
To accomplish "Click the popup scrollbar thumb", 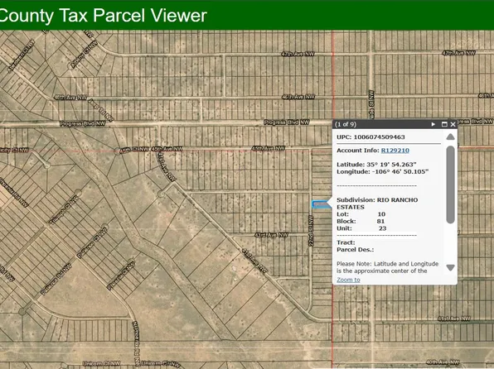I will (451, 184).
